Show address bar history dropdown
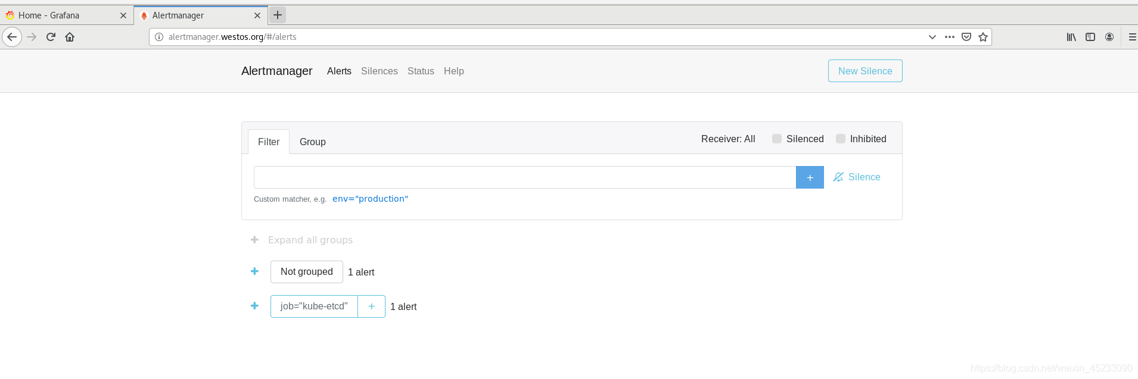 tap(932, 37)
